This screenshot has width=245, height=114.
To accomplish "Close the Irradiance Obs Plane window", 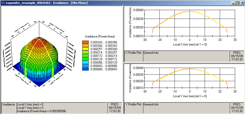I will (x=241, y=3).
